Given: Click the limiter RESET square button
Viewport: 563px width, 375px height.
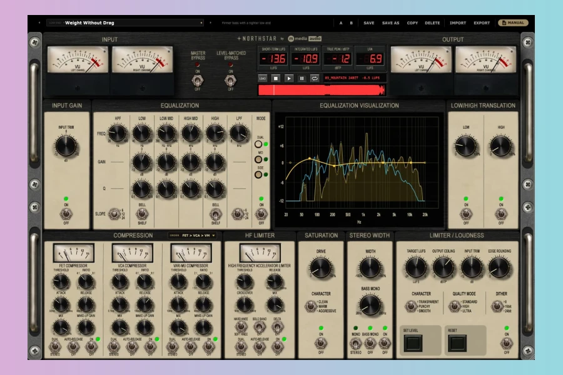Looking at the screenshot, I should (x=457, y=343).
